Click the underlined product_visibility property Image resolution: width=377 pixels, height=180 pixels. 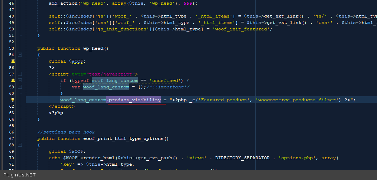click(135, 100)
